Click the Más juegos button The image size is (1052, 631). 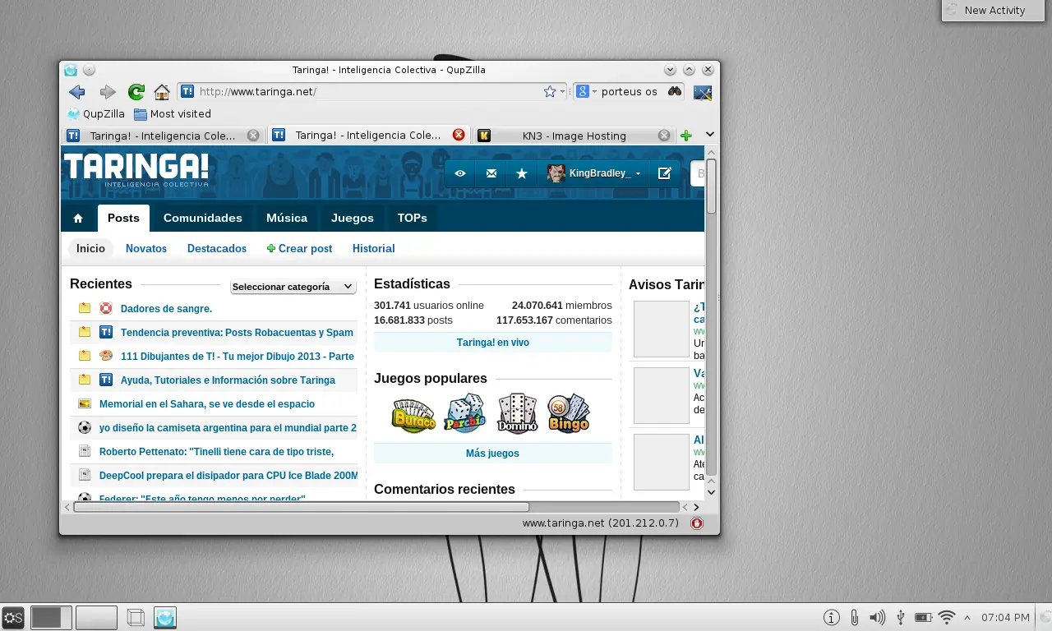(x=493, y=454)
